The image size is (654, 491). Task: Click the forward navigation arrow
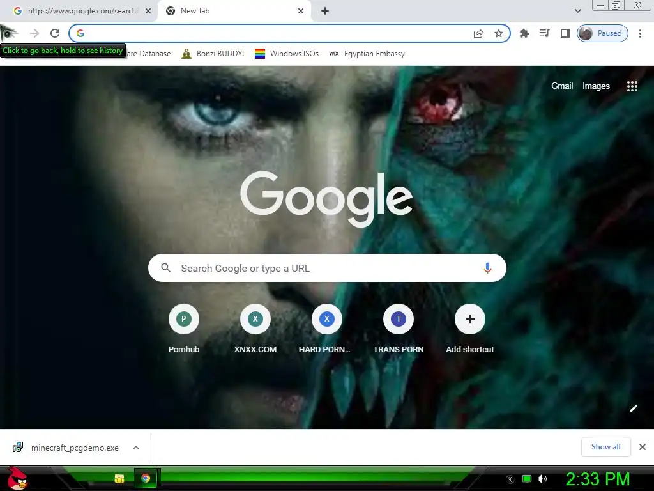click(34, 33)
